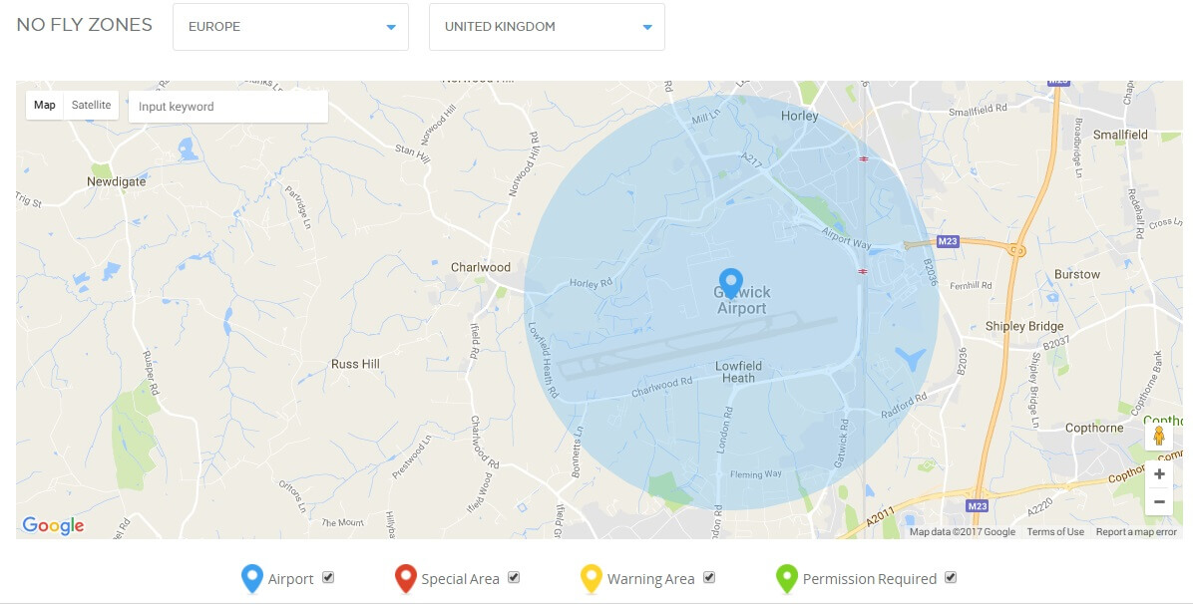
Task: Zoom out on the map
Action: 1159,501
